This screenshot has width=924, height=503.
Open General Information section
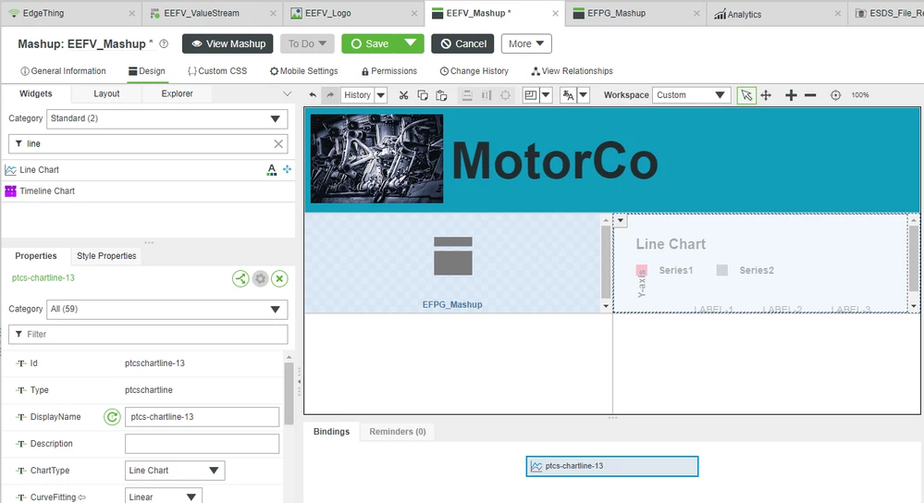(x=63, y=70)
